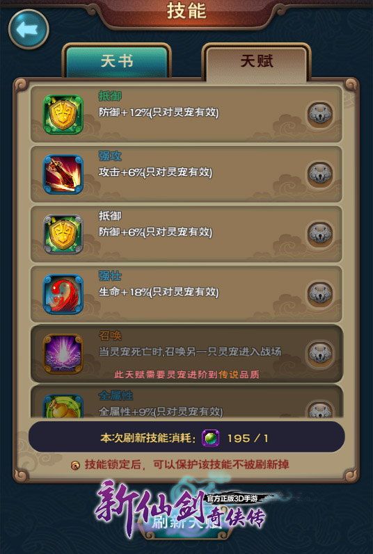Select the 天赋 tab
The width and height of the screenshot is (373, 554).
pyautogui.click(x=256, y=62)
